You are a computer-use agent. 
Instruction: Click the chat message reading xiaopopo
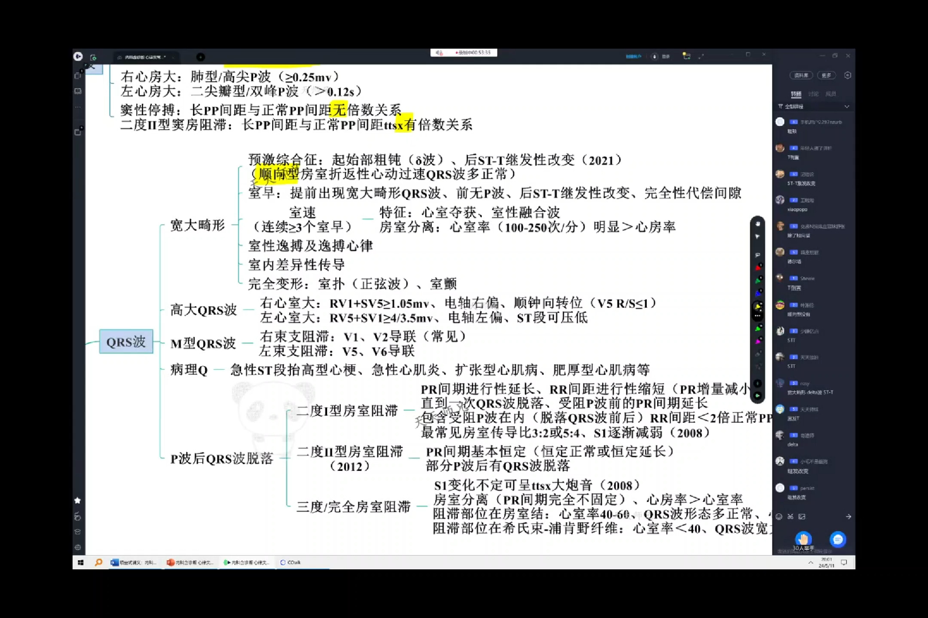click(x=797, y=209)
